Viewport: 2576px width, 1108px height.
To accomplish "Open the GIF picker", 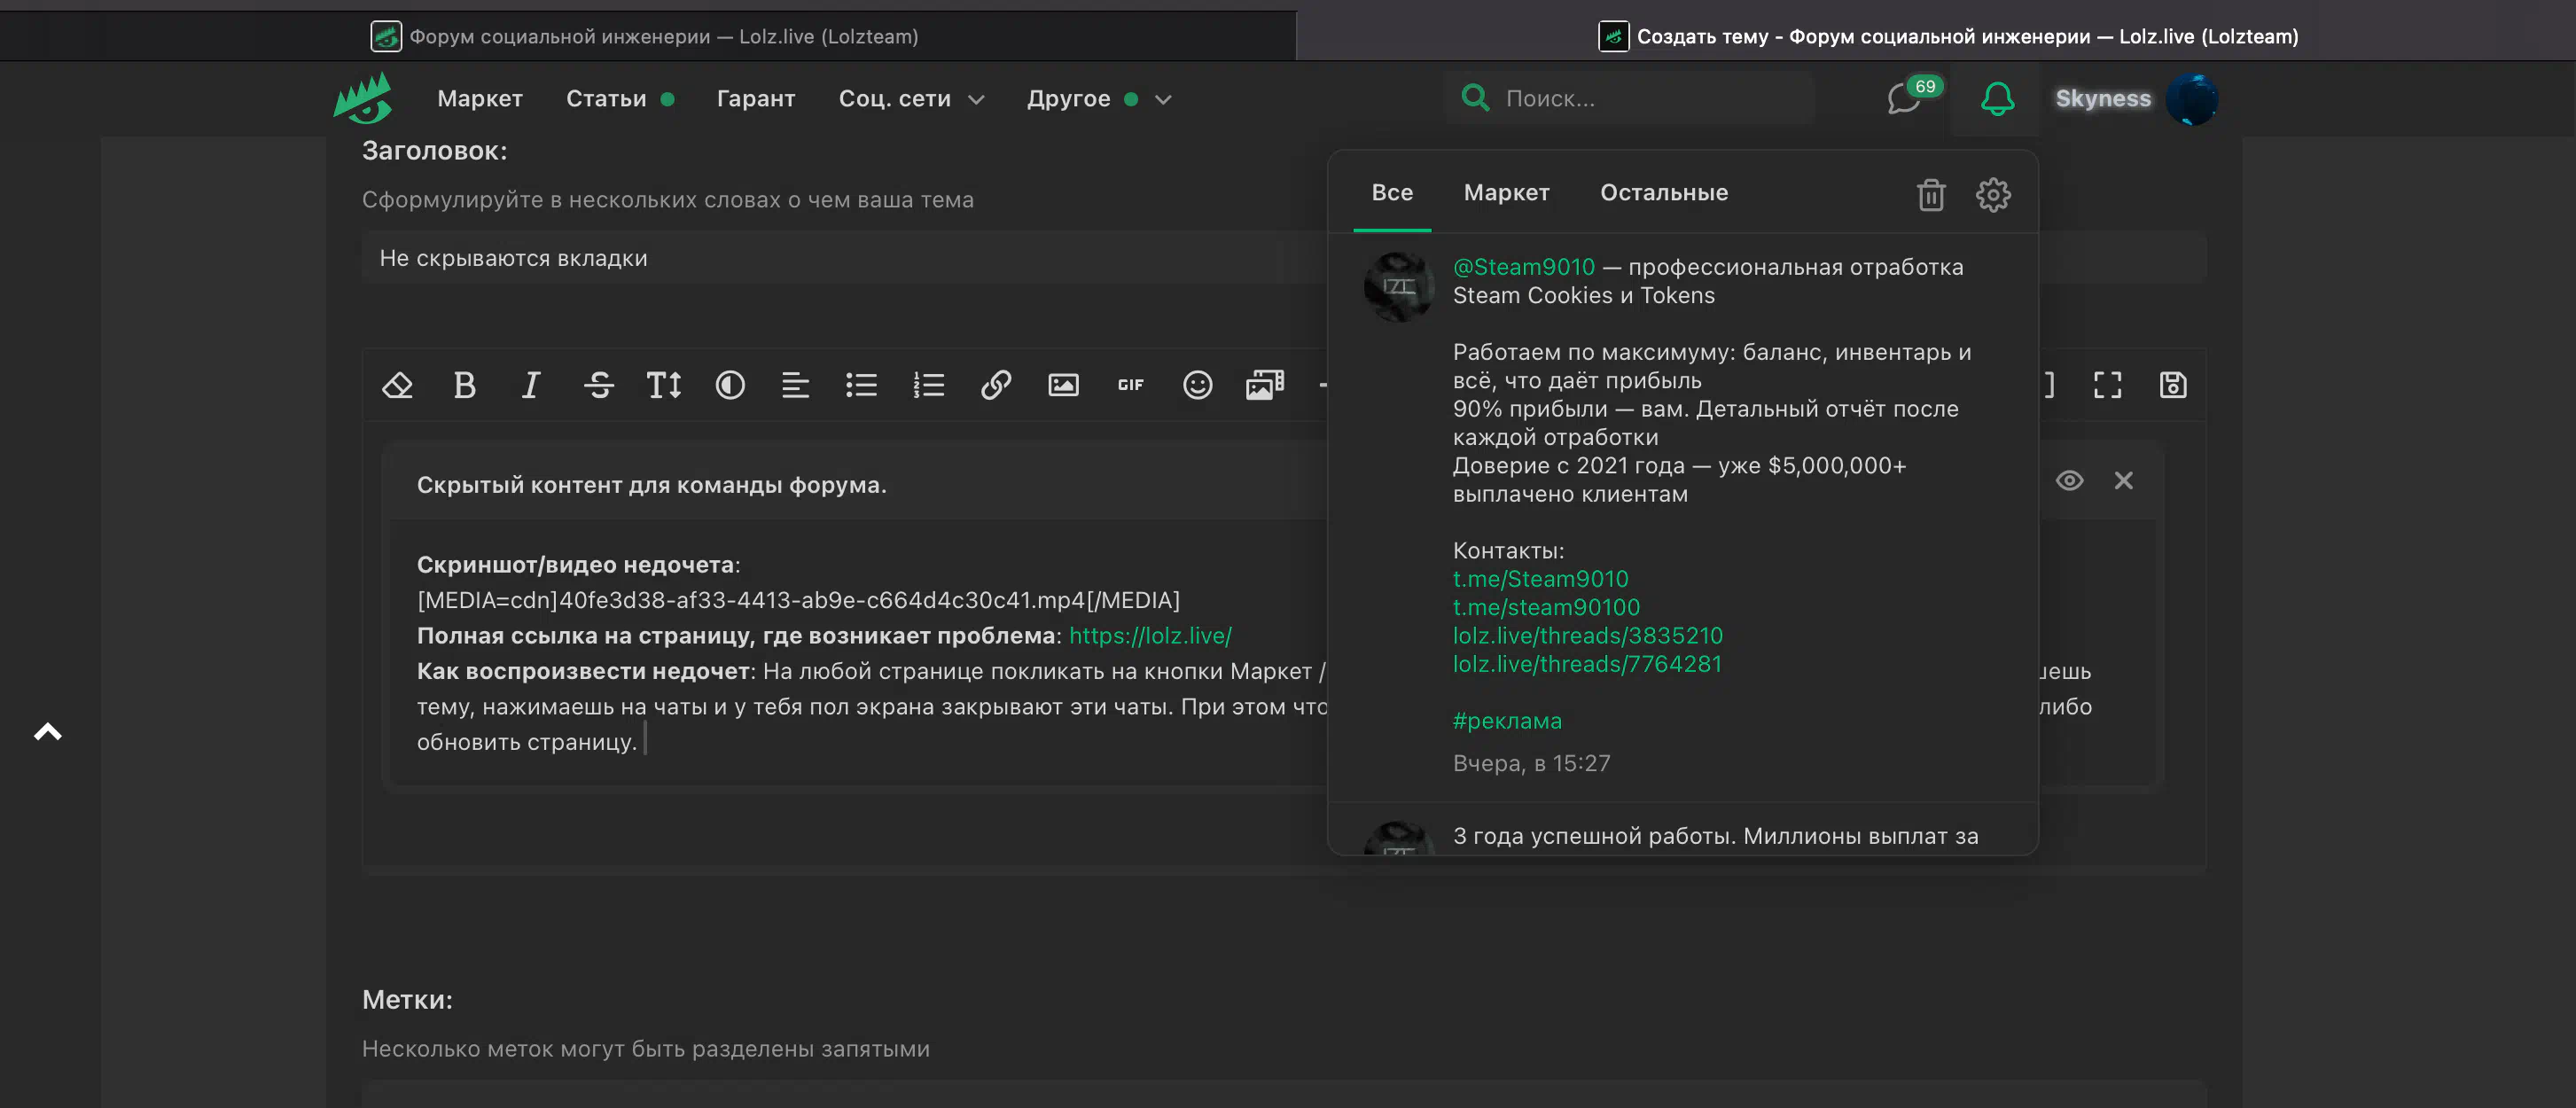I will point(1130,385).
